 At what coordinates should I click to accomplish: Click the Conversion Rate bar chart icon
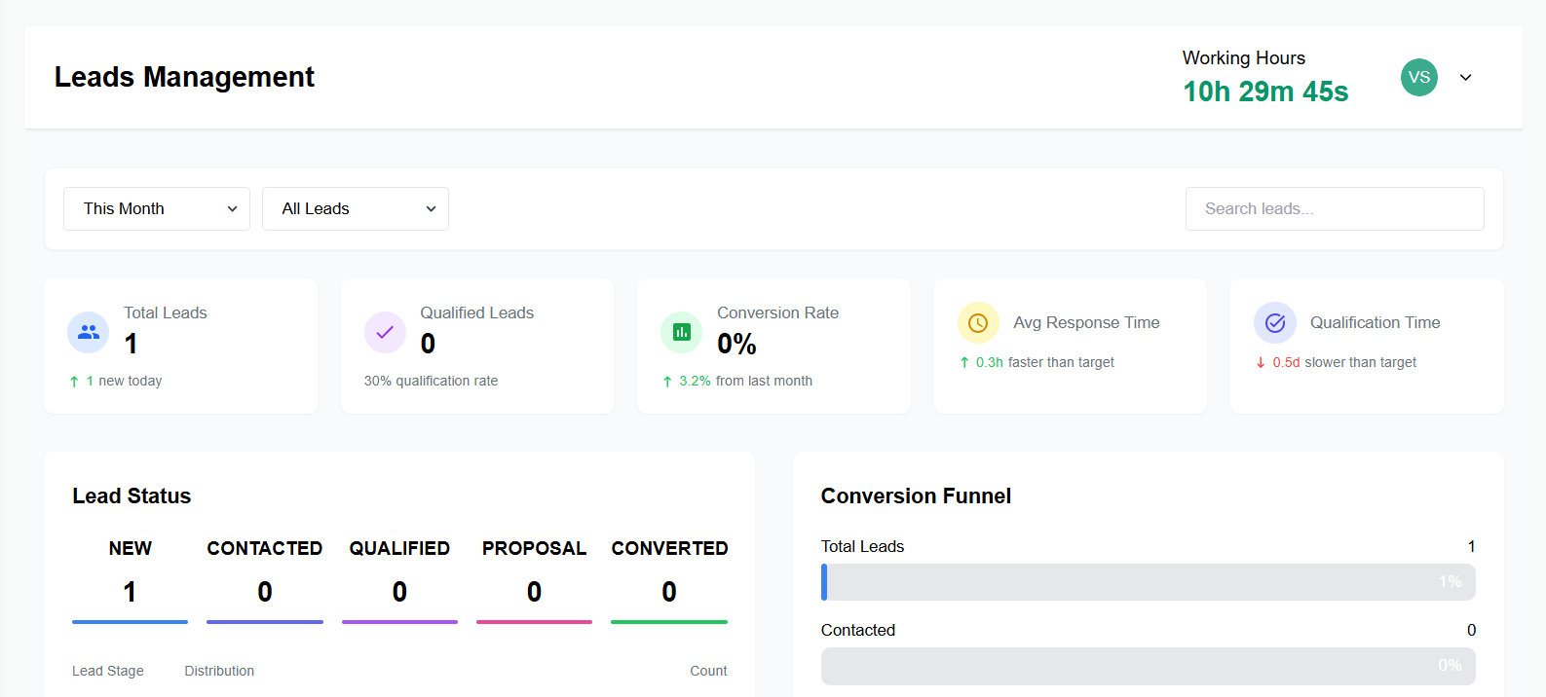tap(681, 333)
